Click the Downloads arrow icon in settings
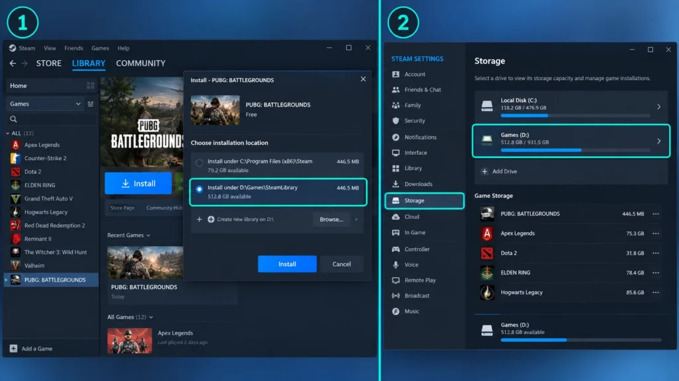 395,184
